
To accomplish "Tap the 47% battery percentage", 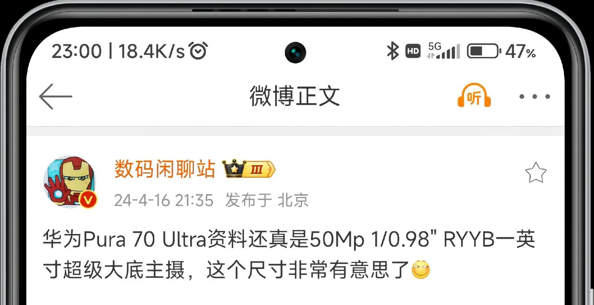I will [521, 51].
